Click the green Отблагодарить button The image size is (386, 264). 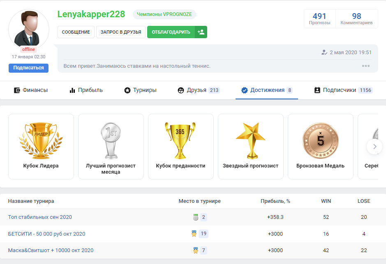coord(171,32)
